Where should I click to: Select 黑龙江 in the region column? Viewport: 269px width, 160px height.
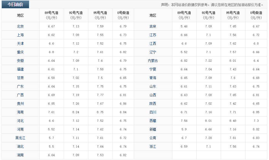20,138
